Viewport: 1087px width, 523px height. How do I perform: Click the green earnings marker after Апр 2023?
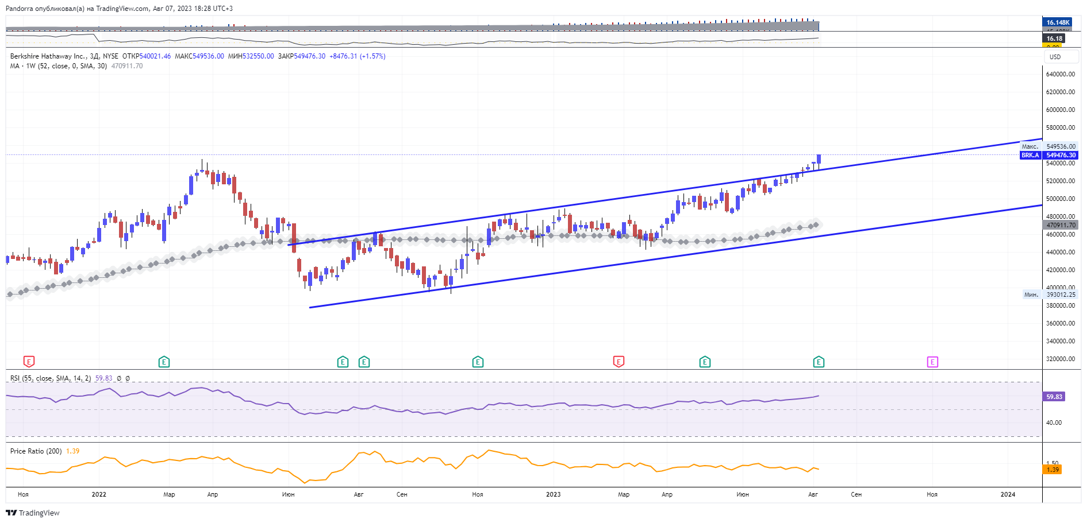tap(705, 362)
